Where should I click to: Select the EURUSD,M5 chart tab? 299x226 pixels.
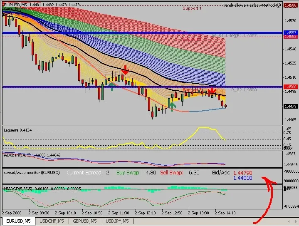[x=17, y=221]
